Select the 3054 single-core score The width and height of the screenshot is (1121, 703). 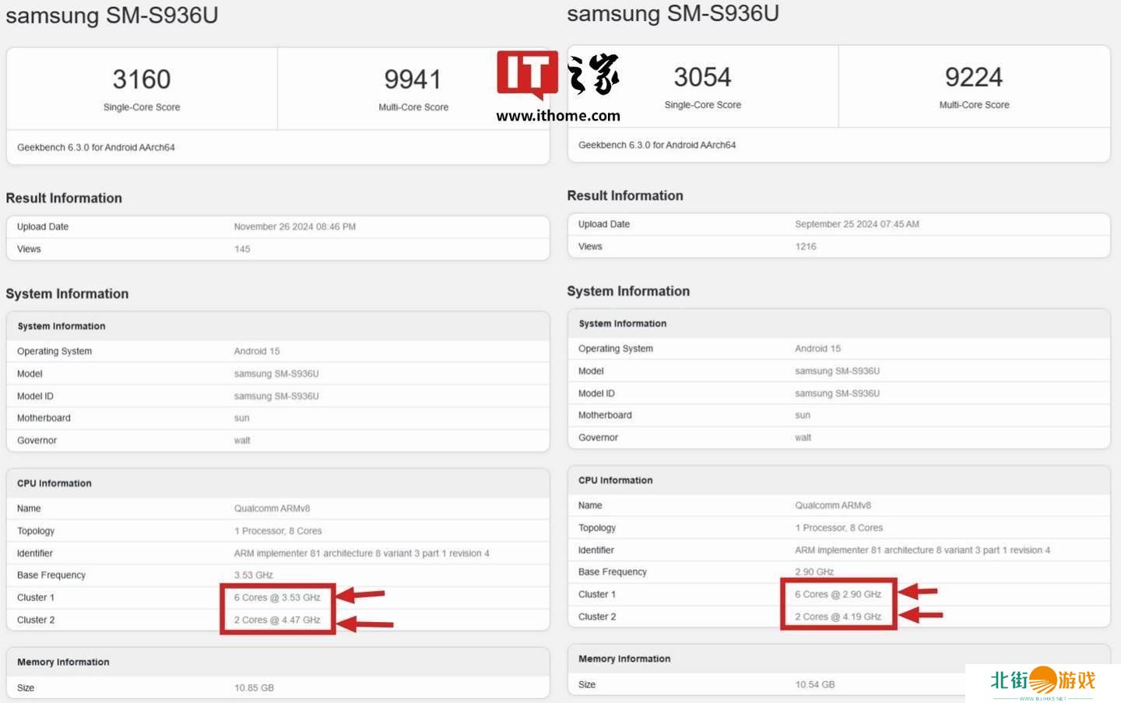point(702,77)
